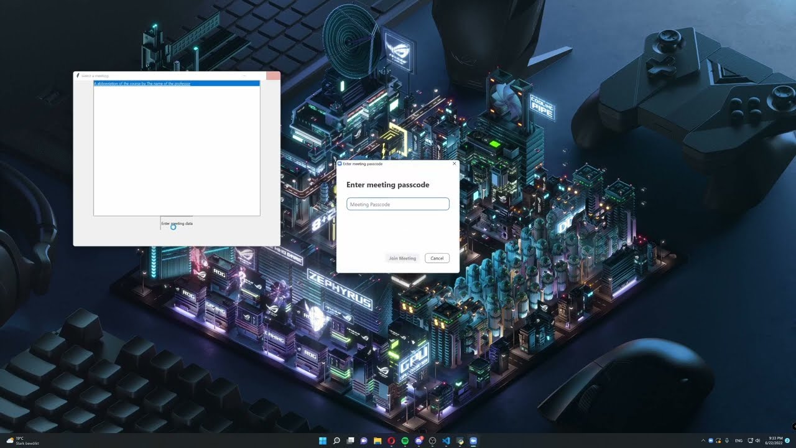This screenshot has width=796, height=448.
Task: Open taskbar Search
Action: click(x=336, y=441)
